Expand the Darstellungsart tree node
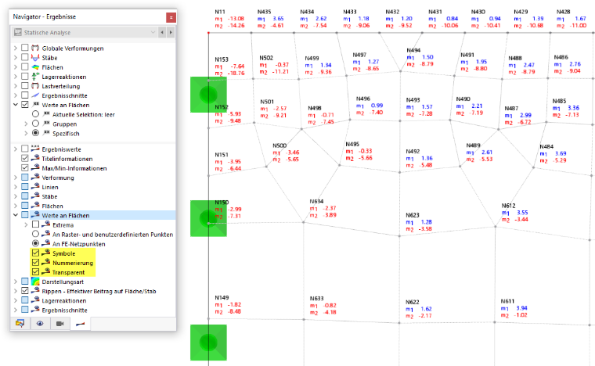Viewport: 595px width, 366px height. 16,282
